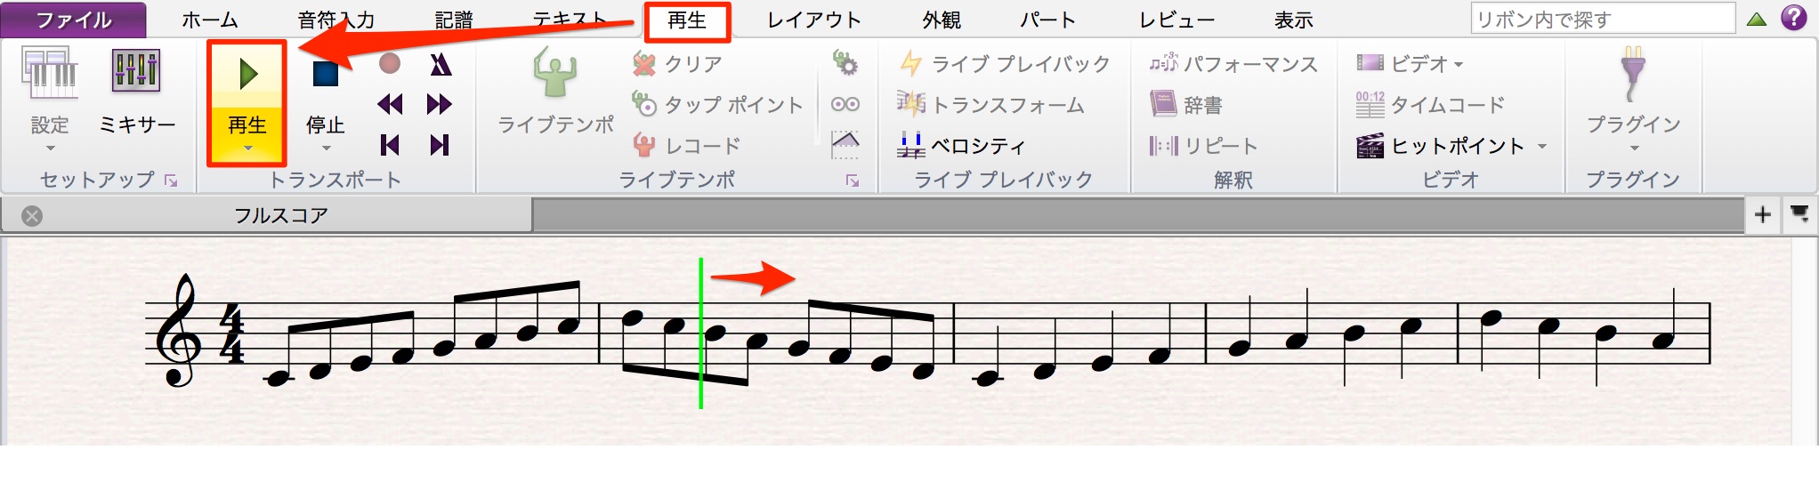
Task: Jump the playback line to the end
Action: click(440, 145)
